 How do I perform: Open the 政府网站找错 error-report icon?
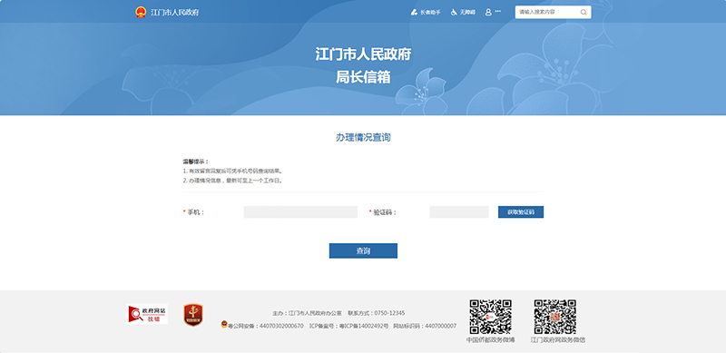coord(147,314)
